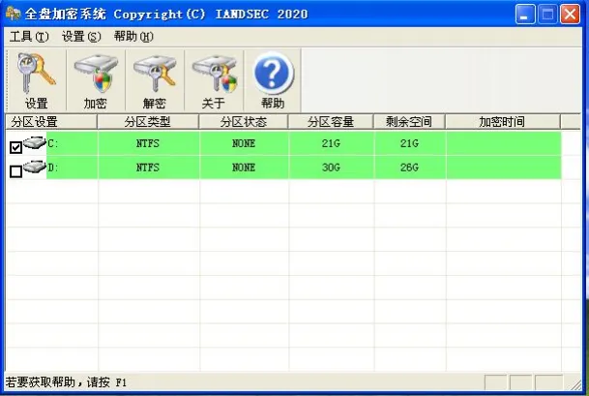Image resolution: width=589 pixels, height=396 pixels.
Task: Minimize the window
Action: coord(525,15)
